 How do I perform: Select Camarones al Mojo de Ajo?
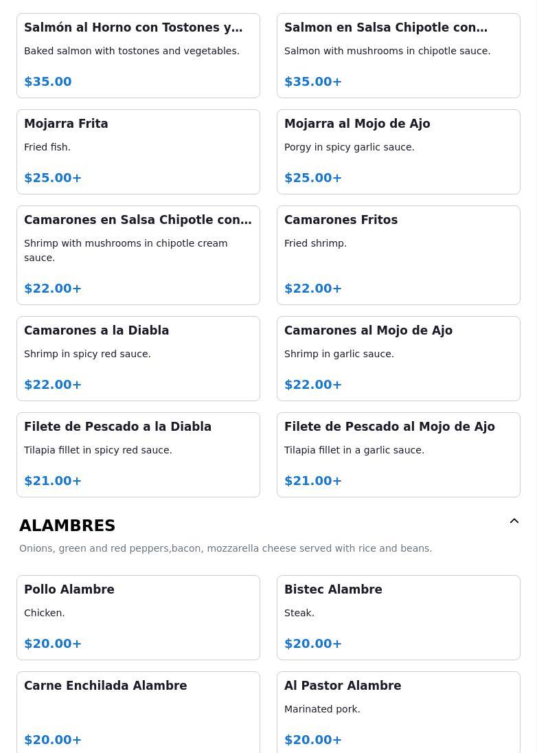(398, 358)
